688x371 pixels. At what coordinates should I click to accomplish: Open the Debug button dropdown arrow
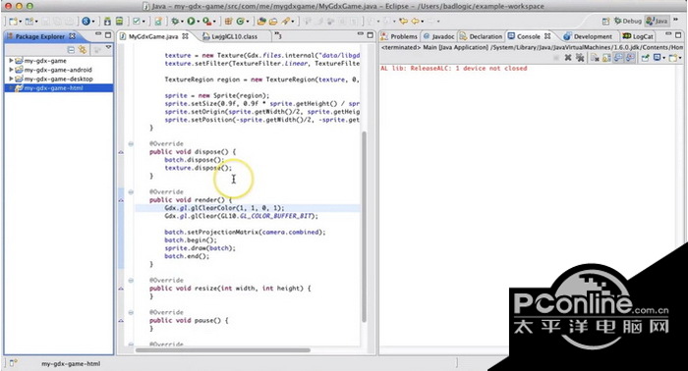point(182,22)
